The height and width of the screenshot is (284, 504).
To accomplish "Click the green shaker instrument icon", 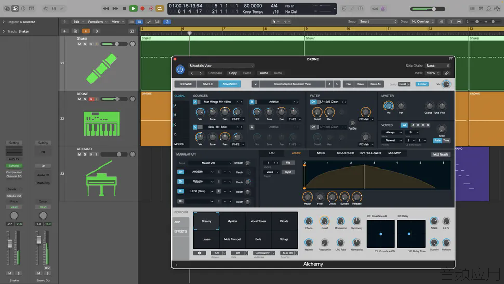I will click(x=101, y=69).
